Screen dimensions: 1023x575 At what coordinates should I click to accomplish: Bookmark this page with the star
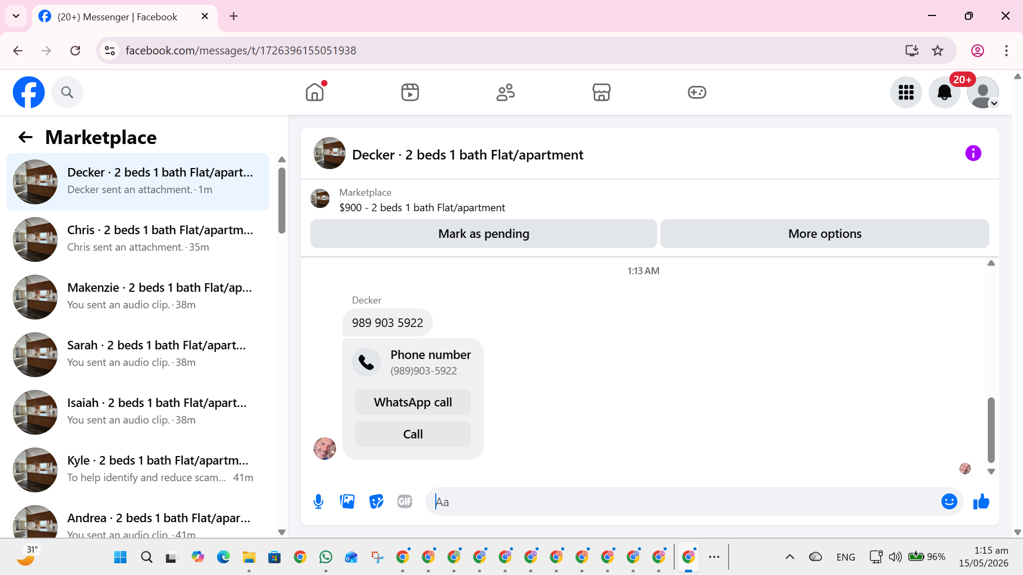tap(937, 51)
